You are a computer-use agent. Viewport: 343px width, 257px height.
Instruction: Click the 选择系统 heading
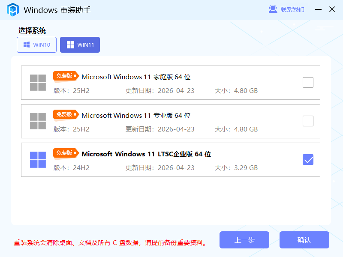pyautogui.click(x=32, y=30)
